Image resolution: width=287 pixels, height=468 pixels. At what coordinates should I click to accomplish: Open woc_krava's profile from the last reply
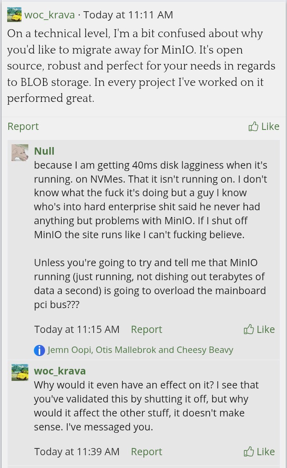point(60,371)
